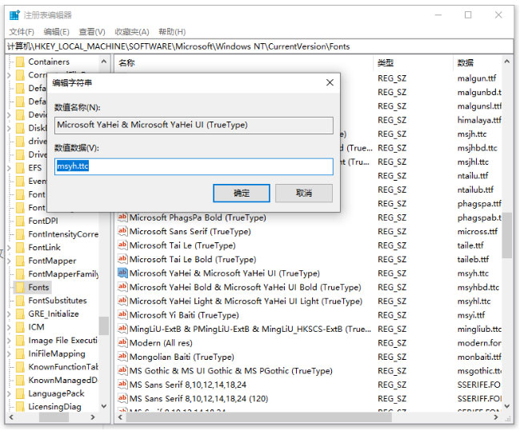The image size is (520, 431).
Task: Expand the GRE_Initialize tree node
Action: click(10, 314)
